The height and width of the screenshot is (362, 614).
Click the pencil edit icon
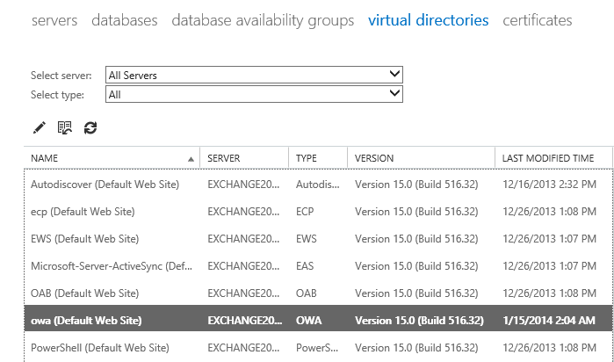(39, 128)
